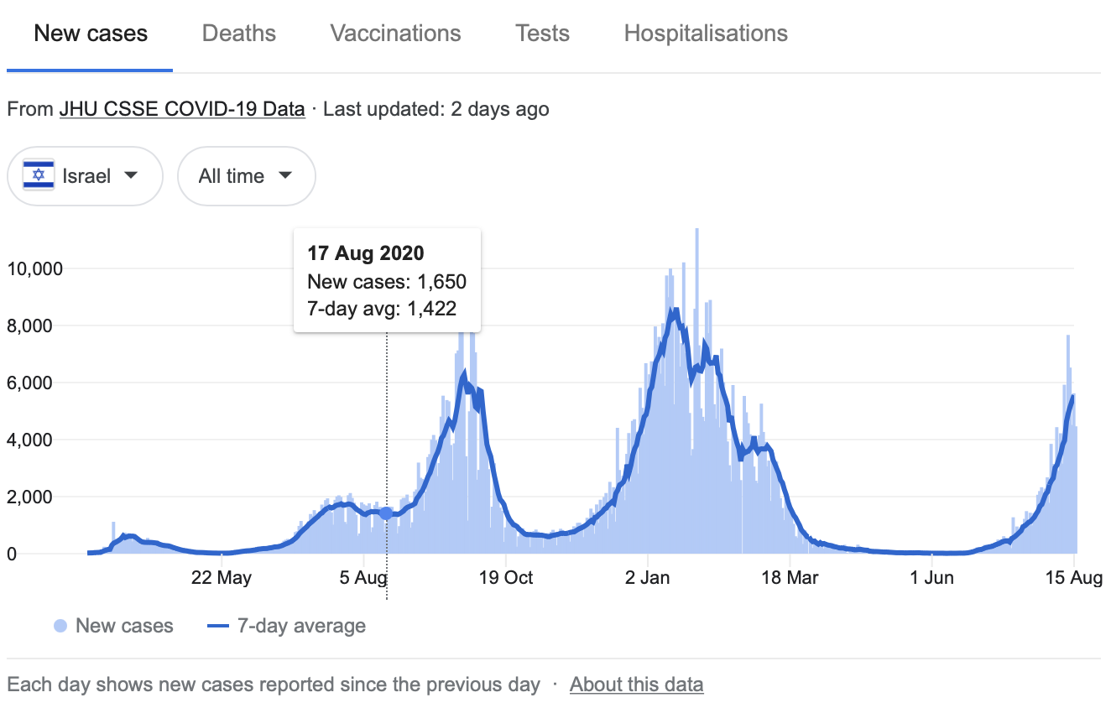Click the arrow next to All time
Viewport: 1111px width, 708px height.
point(285,176)
